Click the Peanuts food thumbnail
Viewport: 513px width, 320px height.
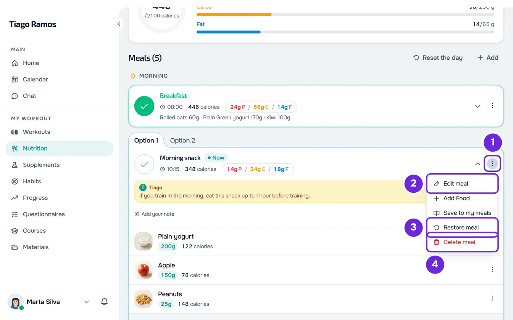pyautogui.click(x=144, y=299)
